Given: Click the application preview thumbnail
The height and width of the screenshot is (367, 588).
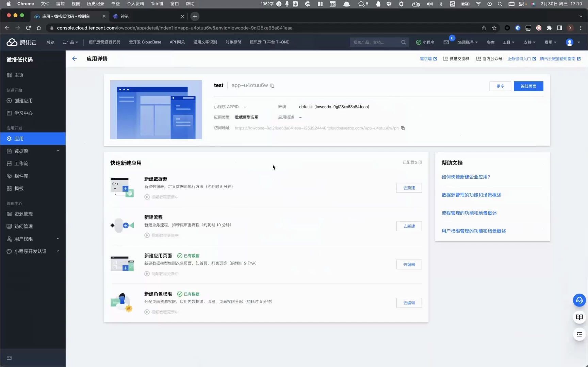Looking at the screenshot, I should pos(156,110).
